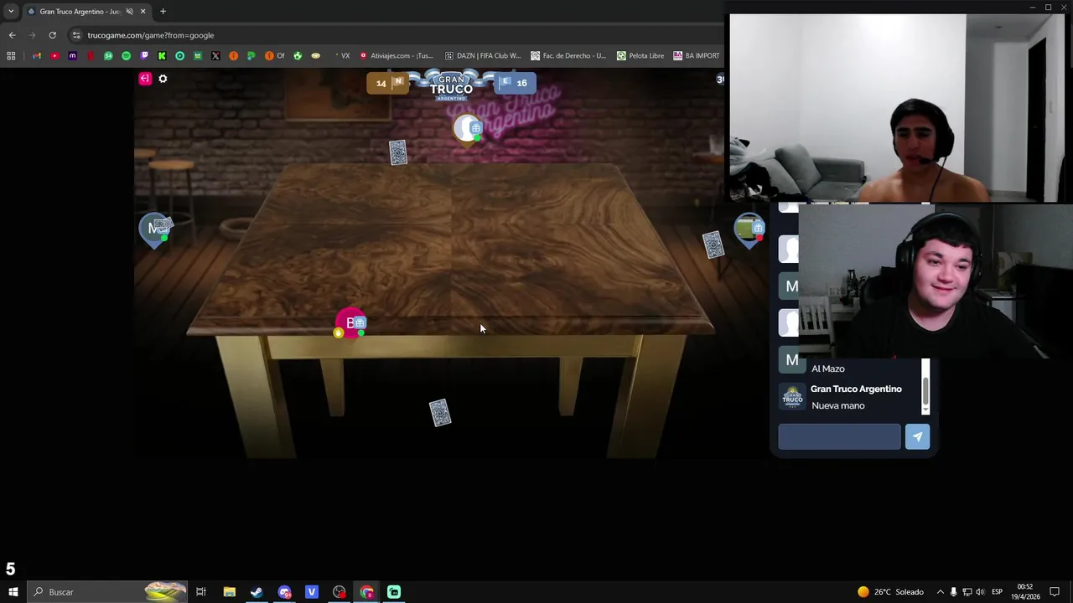
Task: Switch to Chrome in the taskbar
Action: pyautogui.click(x=366, y=592)
